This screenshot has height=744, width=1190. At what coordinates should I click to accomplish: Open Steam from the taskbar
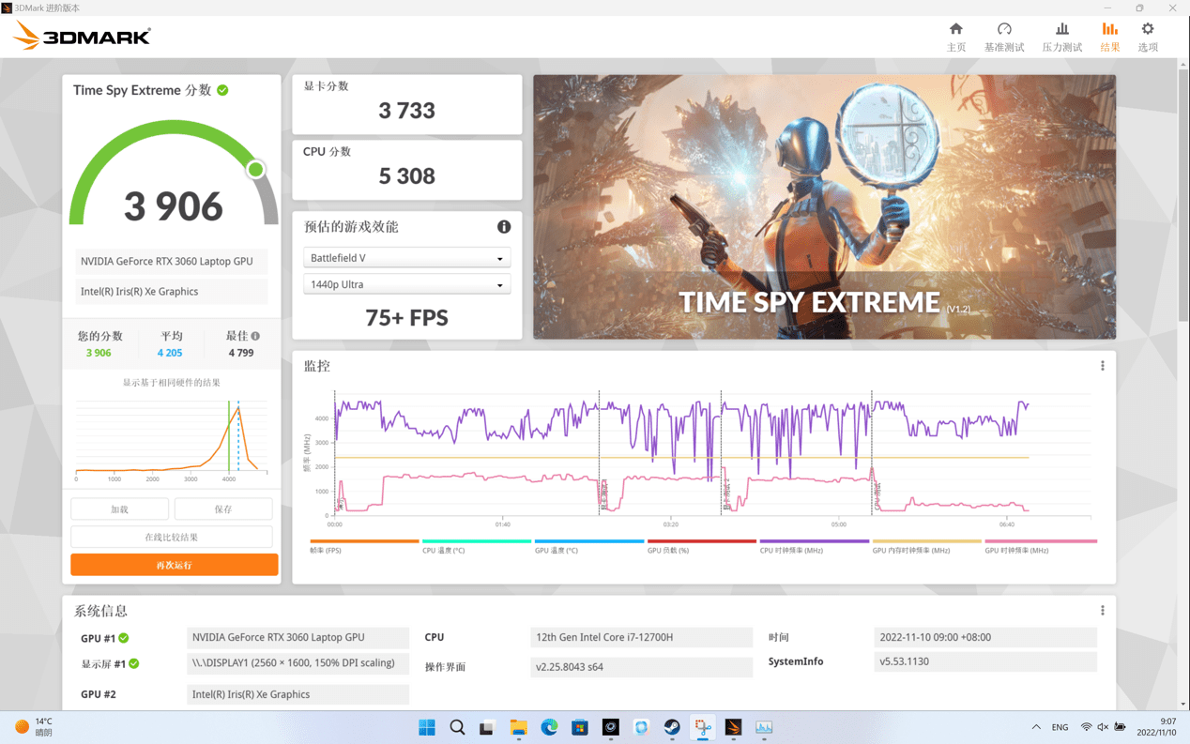point(672,727)
